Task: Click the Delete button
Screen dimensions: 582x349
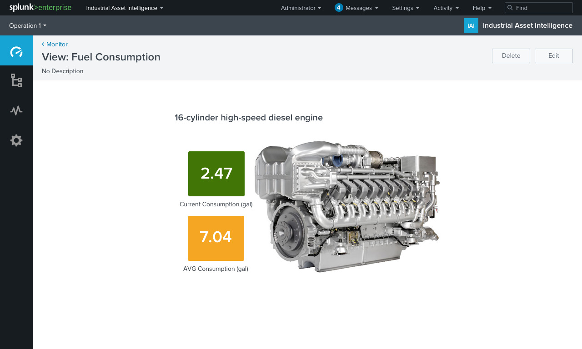Action: [x=511, y=55]
